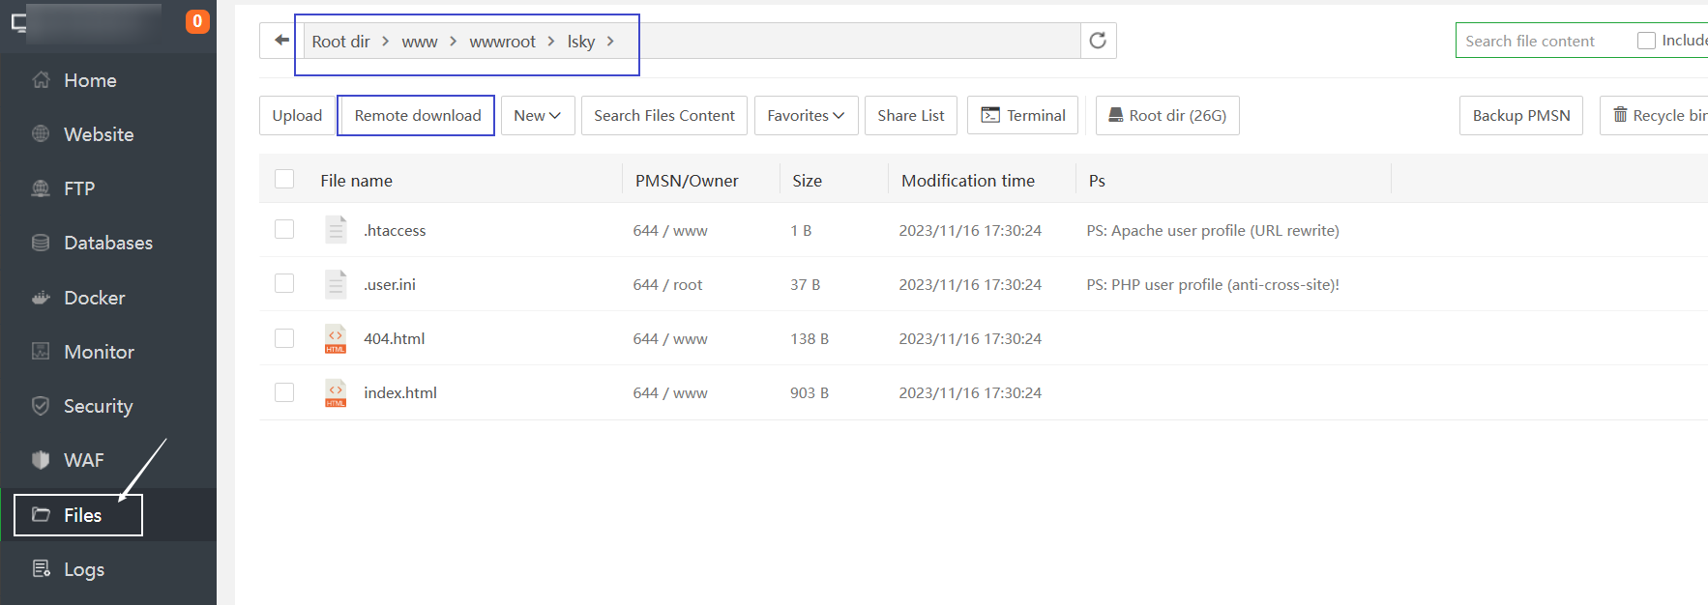Select Security in the sidebar
Screen dimensions: 1708x605
point(98,406)
